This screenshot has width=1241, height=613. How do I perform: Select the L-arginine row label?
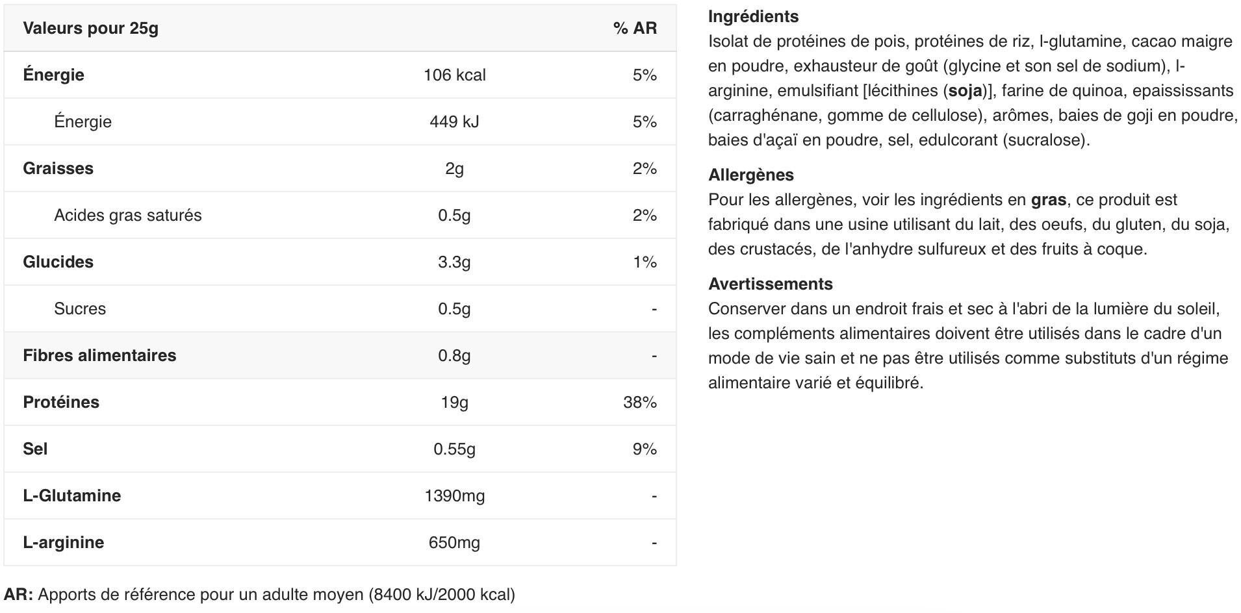point(63,542)
